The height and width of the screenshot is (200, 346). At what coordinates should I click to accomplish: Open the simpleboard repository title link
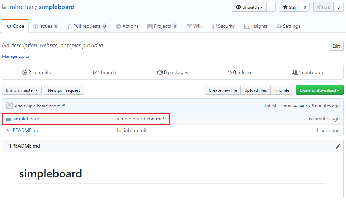click(57, 7)
